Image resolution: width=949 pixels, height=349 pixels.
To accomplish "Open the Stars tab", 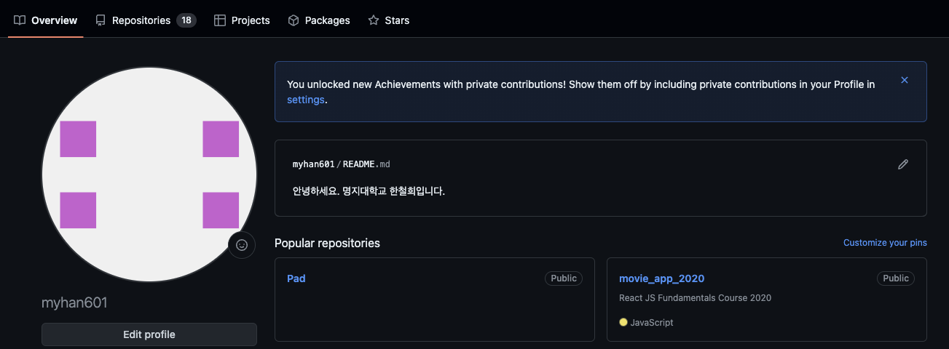I will click(x=389, y=20).
